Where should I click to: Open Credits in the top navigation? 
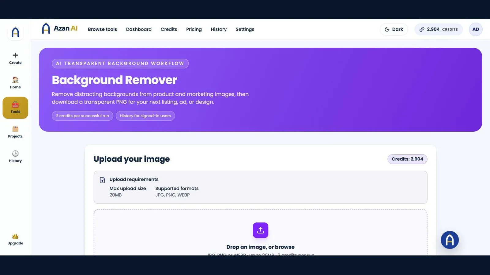(x=169, y=29)
